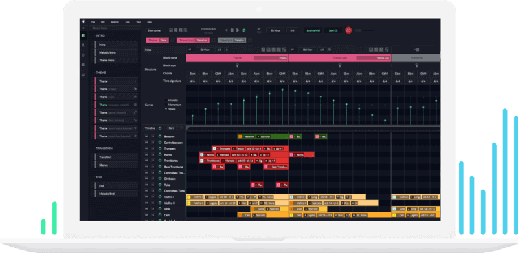
Task: Click the green knob on the Bassoon track
Action: 159,136
